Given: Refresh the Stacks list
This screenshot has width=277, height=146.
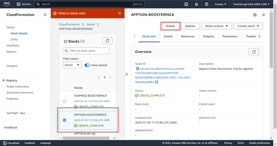Looking at the screenshot, I should pos(107,41).
